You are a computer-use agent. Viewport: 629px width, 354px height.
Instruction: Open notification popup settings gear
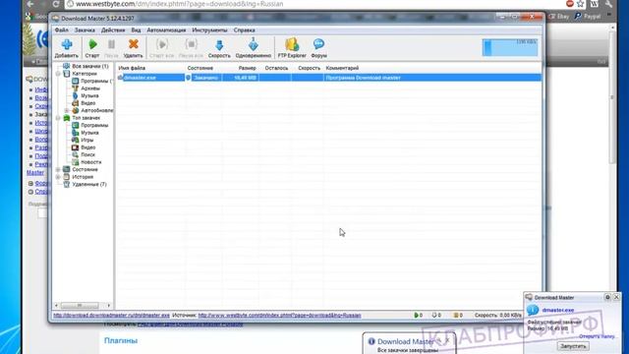pos(607,297)
